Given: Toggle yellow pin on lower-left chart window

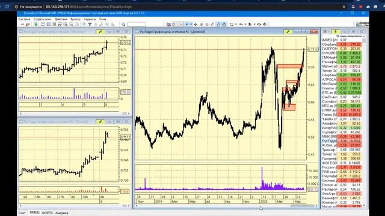Looking at the screenshot, I should [100, 122].
